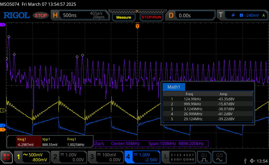Click the muted speaker icon
Screen dimensions: 269x165
252,161
